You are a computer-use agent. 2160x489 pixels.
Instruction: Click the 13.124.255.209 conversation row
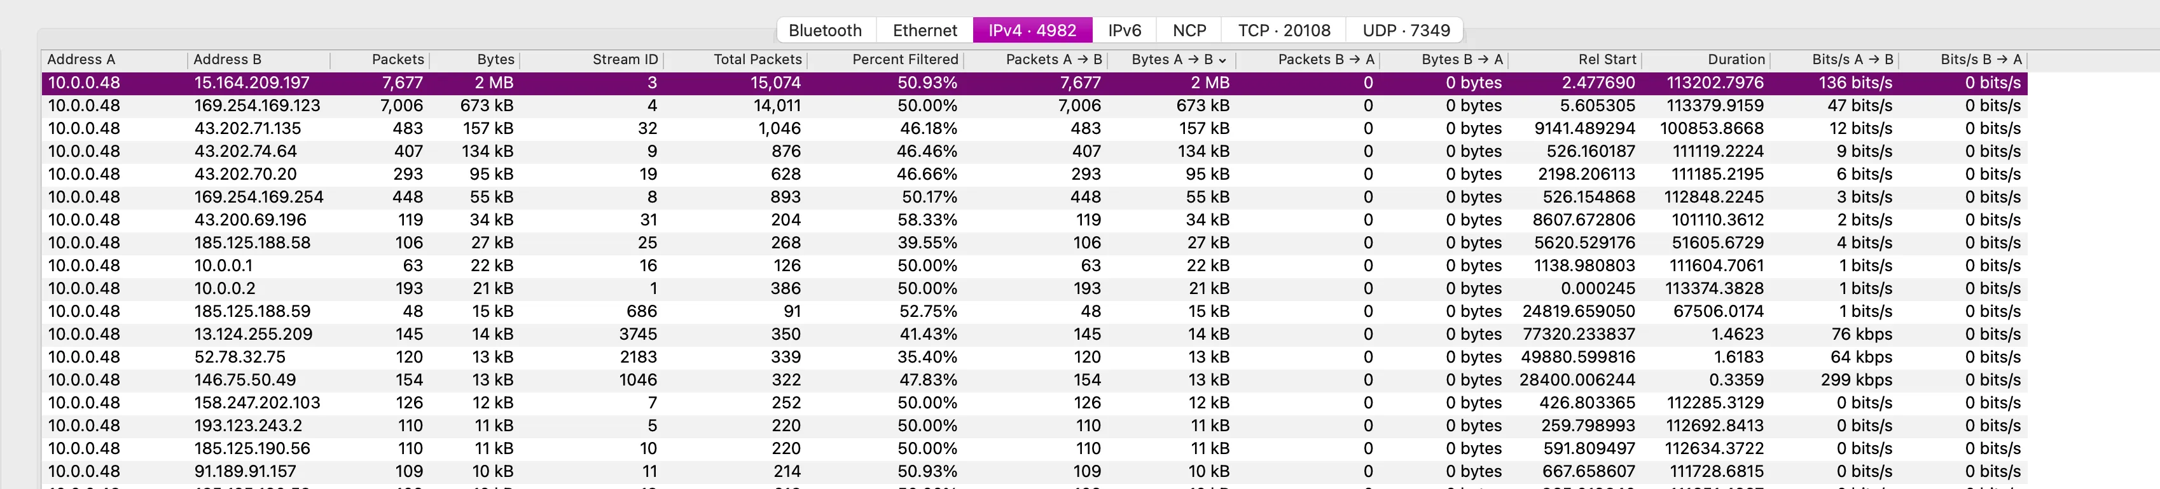253,334
